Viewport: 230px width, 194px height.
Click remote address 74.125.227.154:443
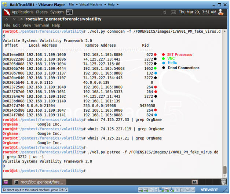click(x=103, y=78)
